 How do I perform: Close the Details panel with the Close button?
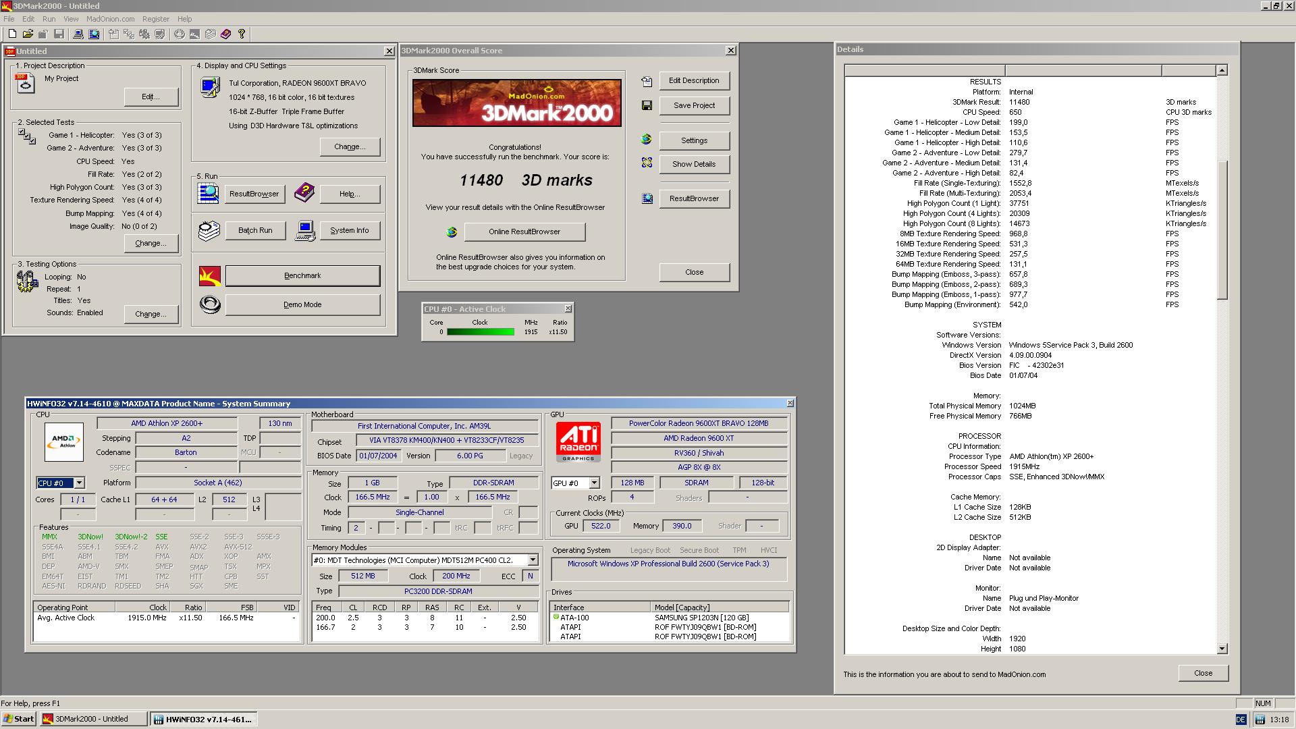[1203, 673]
